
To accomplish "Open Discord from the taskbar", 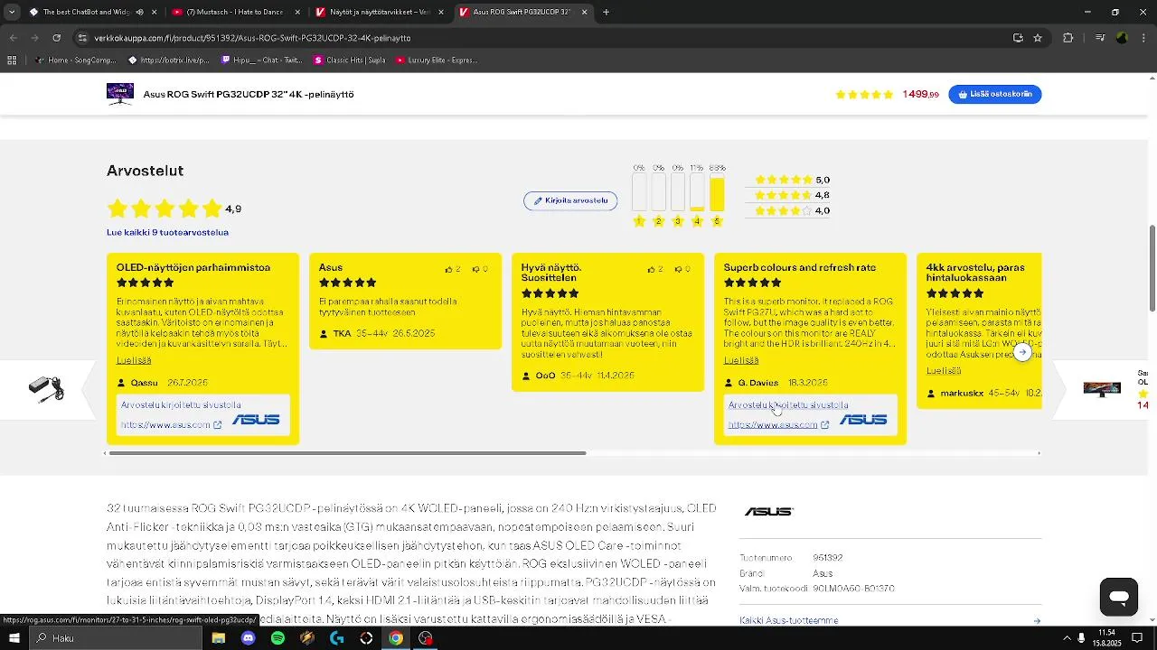I will click(x=248, y=638).
